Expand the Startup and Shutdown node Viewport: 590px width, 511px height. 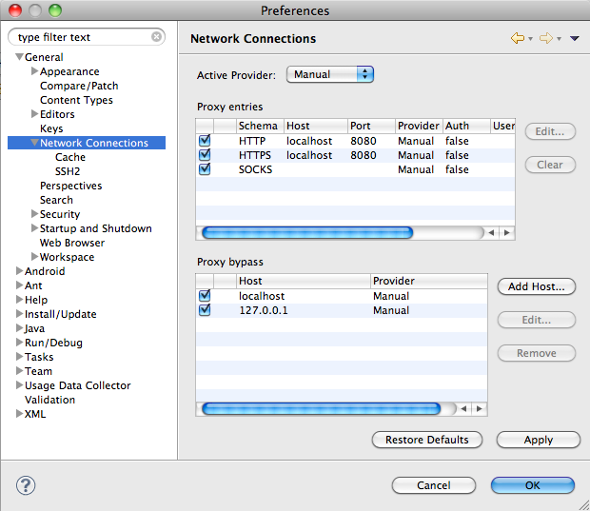click(34, 228)
